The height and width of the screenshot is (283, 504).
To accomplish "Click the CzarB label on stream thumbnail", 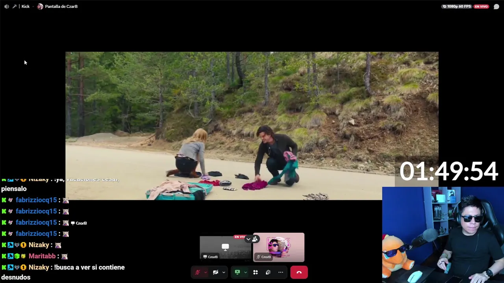I will [x=210, y=257].
